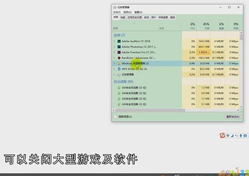Viewport: 249px width, 176px height.
Task: Select the 应用 (7) group header
Action: tap(119, 35)
